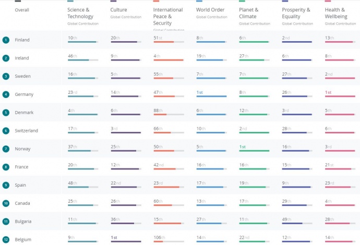Viewport: 360px width, 245px height.
Task: Click the rank 2 badge beside Ireland
Action: tap(6, 58)
